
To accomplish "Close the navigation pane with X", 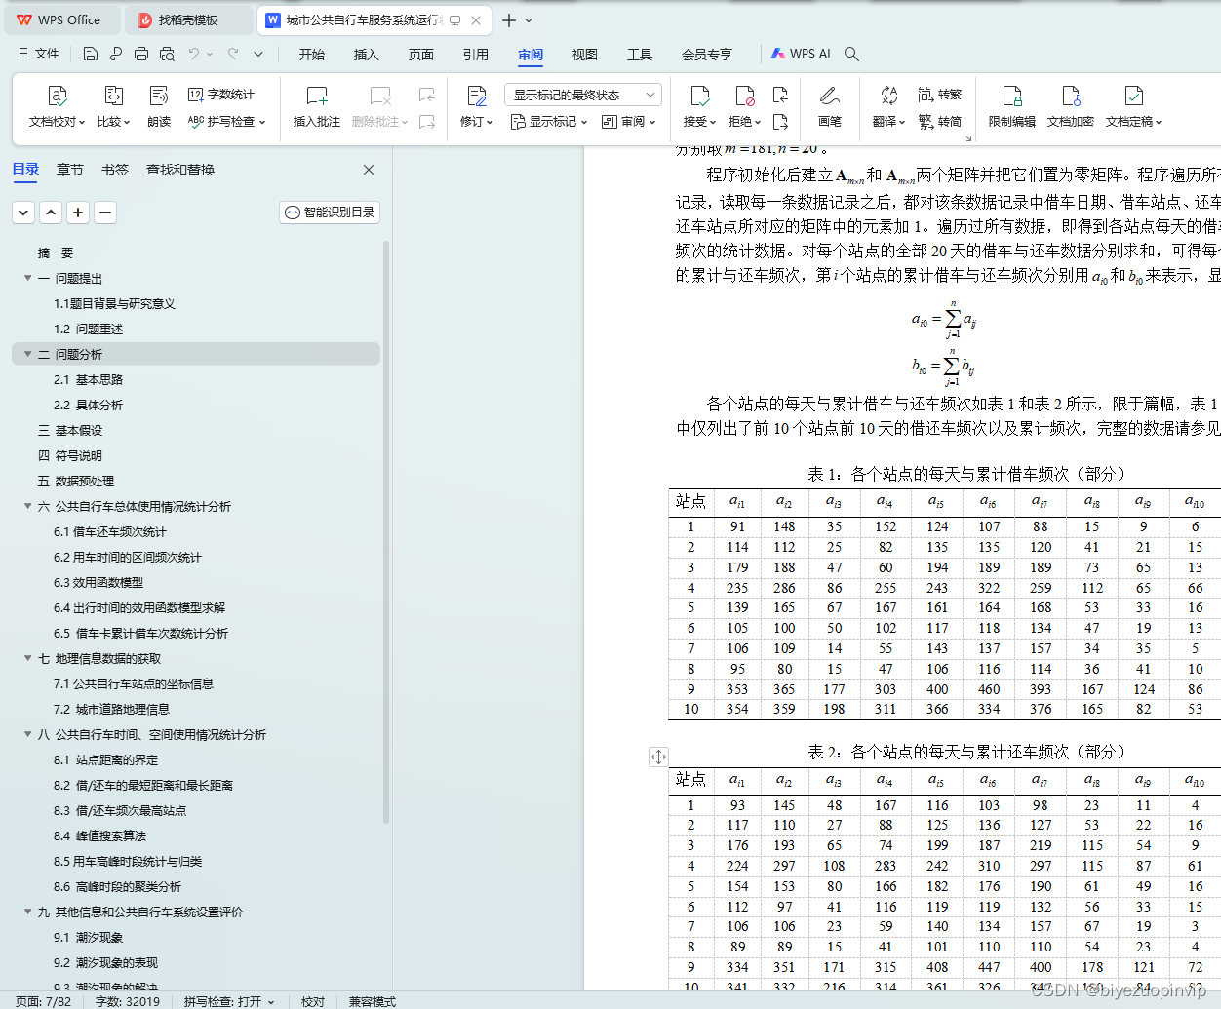I will [369, 170].
